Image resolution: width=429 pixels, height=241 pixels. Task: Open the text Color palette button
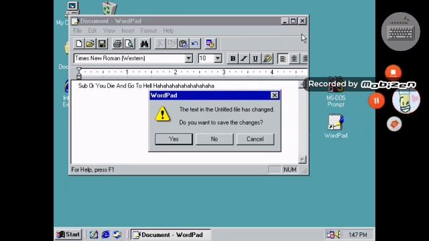(267, 58)
